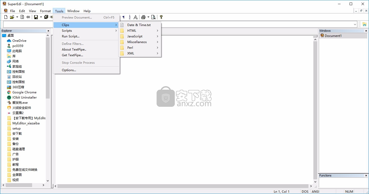Select IObit Uninstaller in Explorer tree
The height and width of the screenshot is (194, 369).
(x=25, y=97)
